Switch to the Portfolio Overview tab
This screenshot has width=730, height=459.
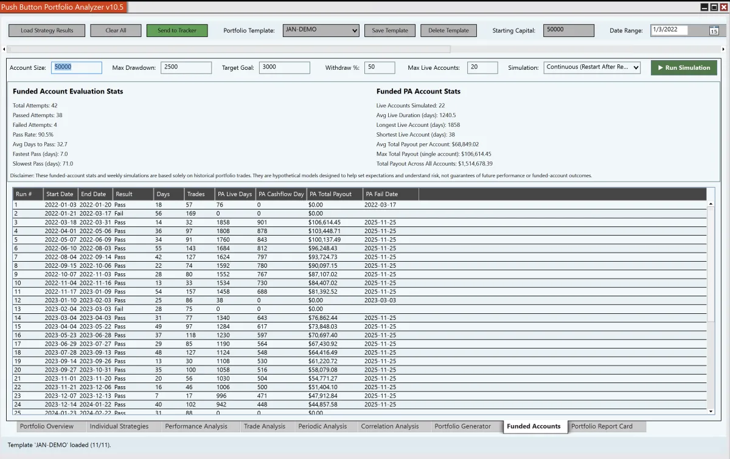click(x=47, y=426)
